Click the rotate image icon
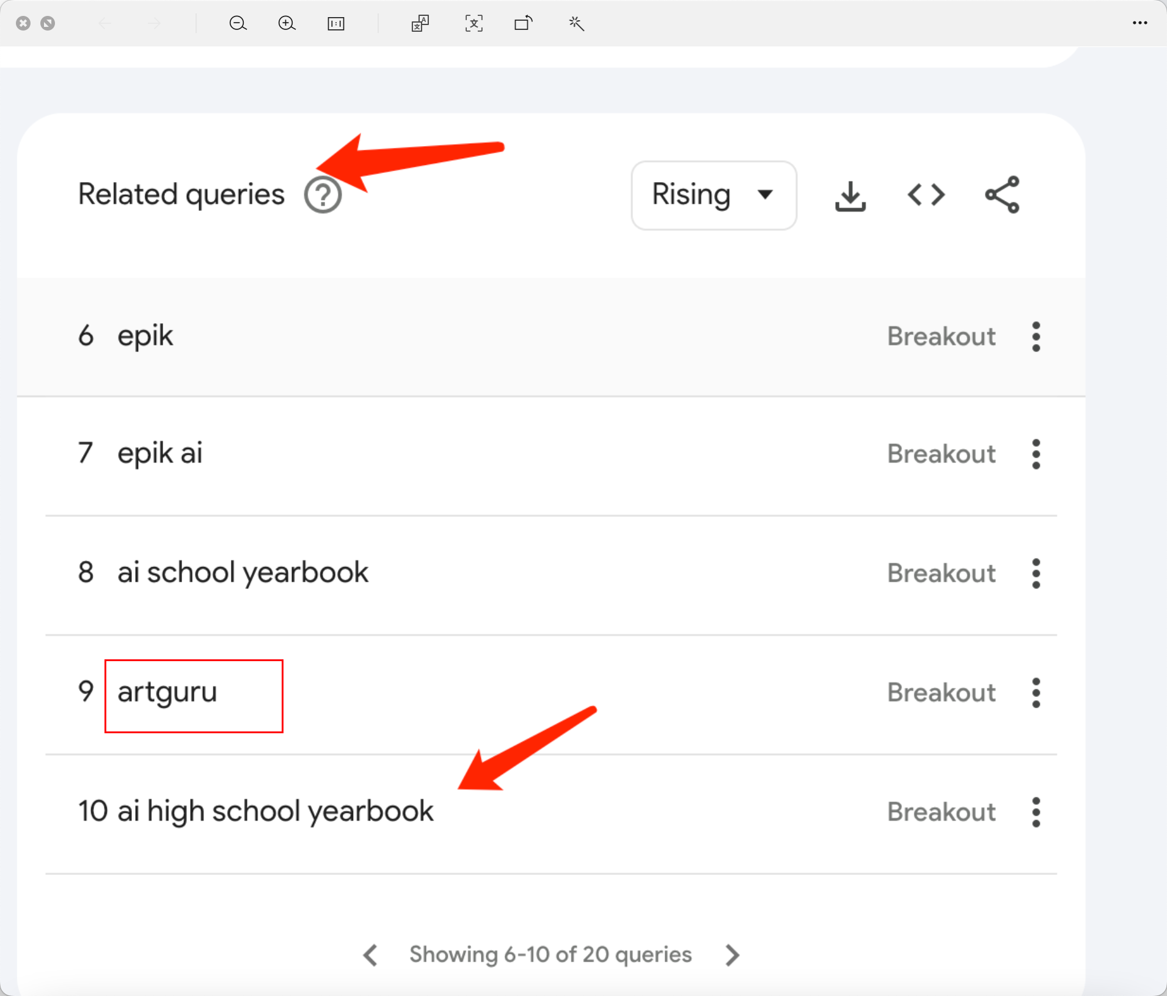 pos(524,24)
